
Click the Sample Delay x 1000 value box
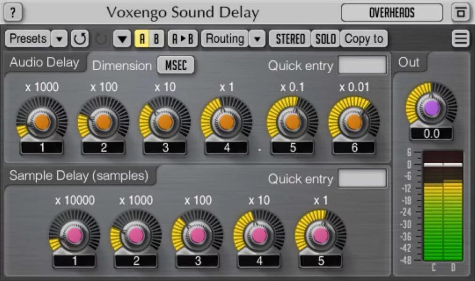point(136,261)
